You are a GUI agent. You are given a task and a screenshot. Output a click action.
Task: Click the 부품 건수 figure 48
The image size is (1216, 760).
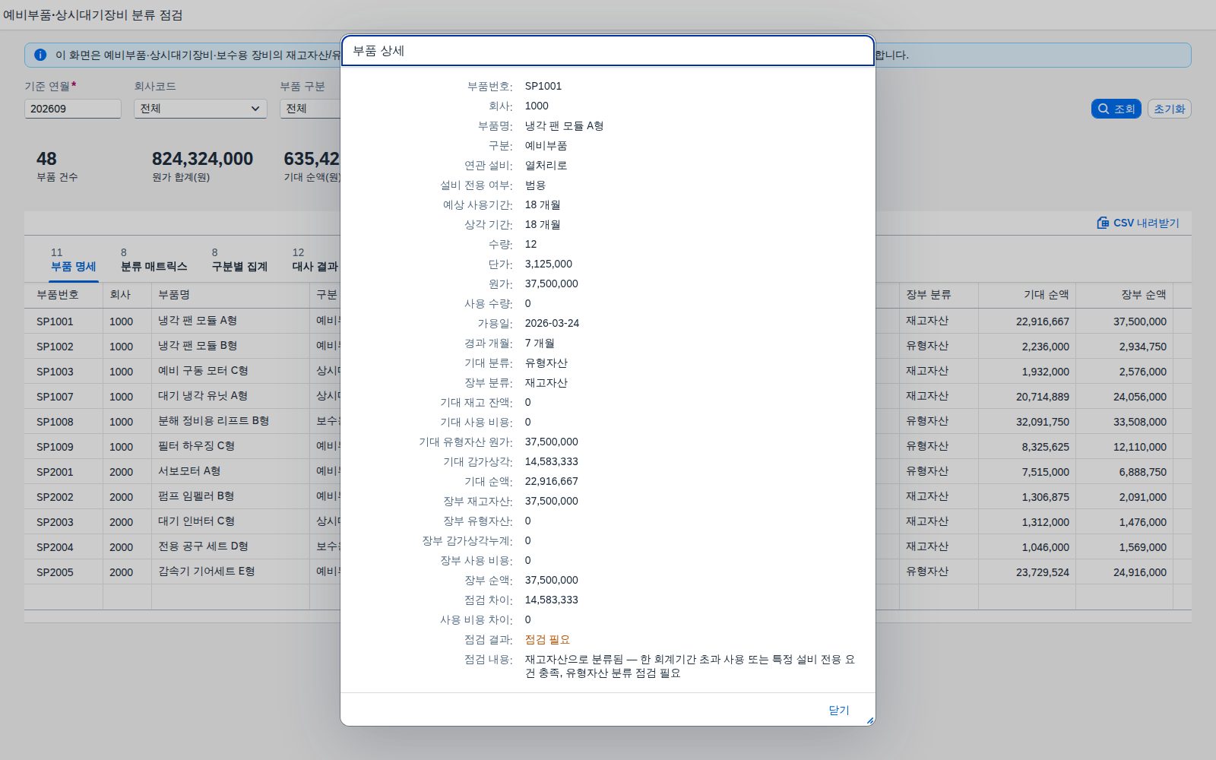46,158
